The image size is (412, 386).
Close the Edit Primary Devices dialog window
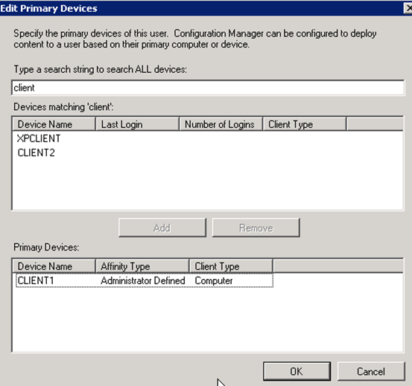coord(408,8)
